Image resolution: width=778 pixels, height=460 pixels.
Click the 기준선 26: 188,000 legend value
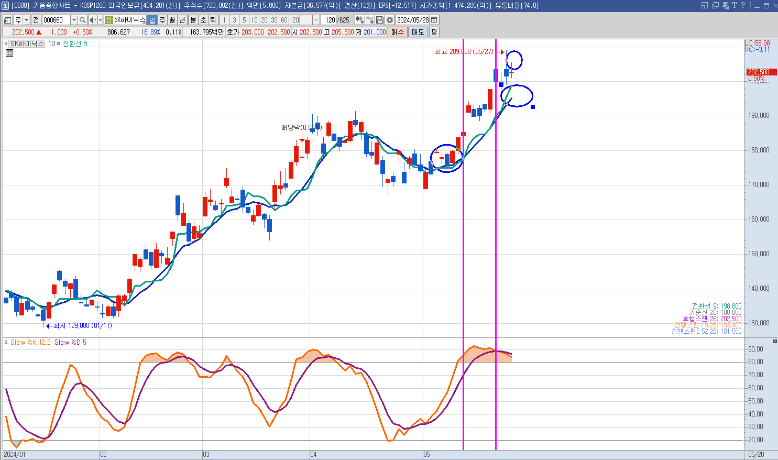(715, 312)
